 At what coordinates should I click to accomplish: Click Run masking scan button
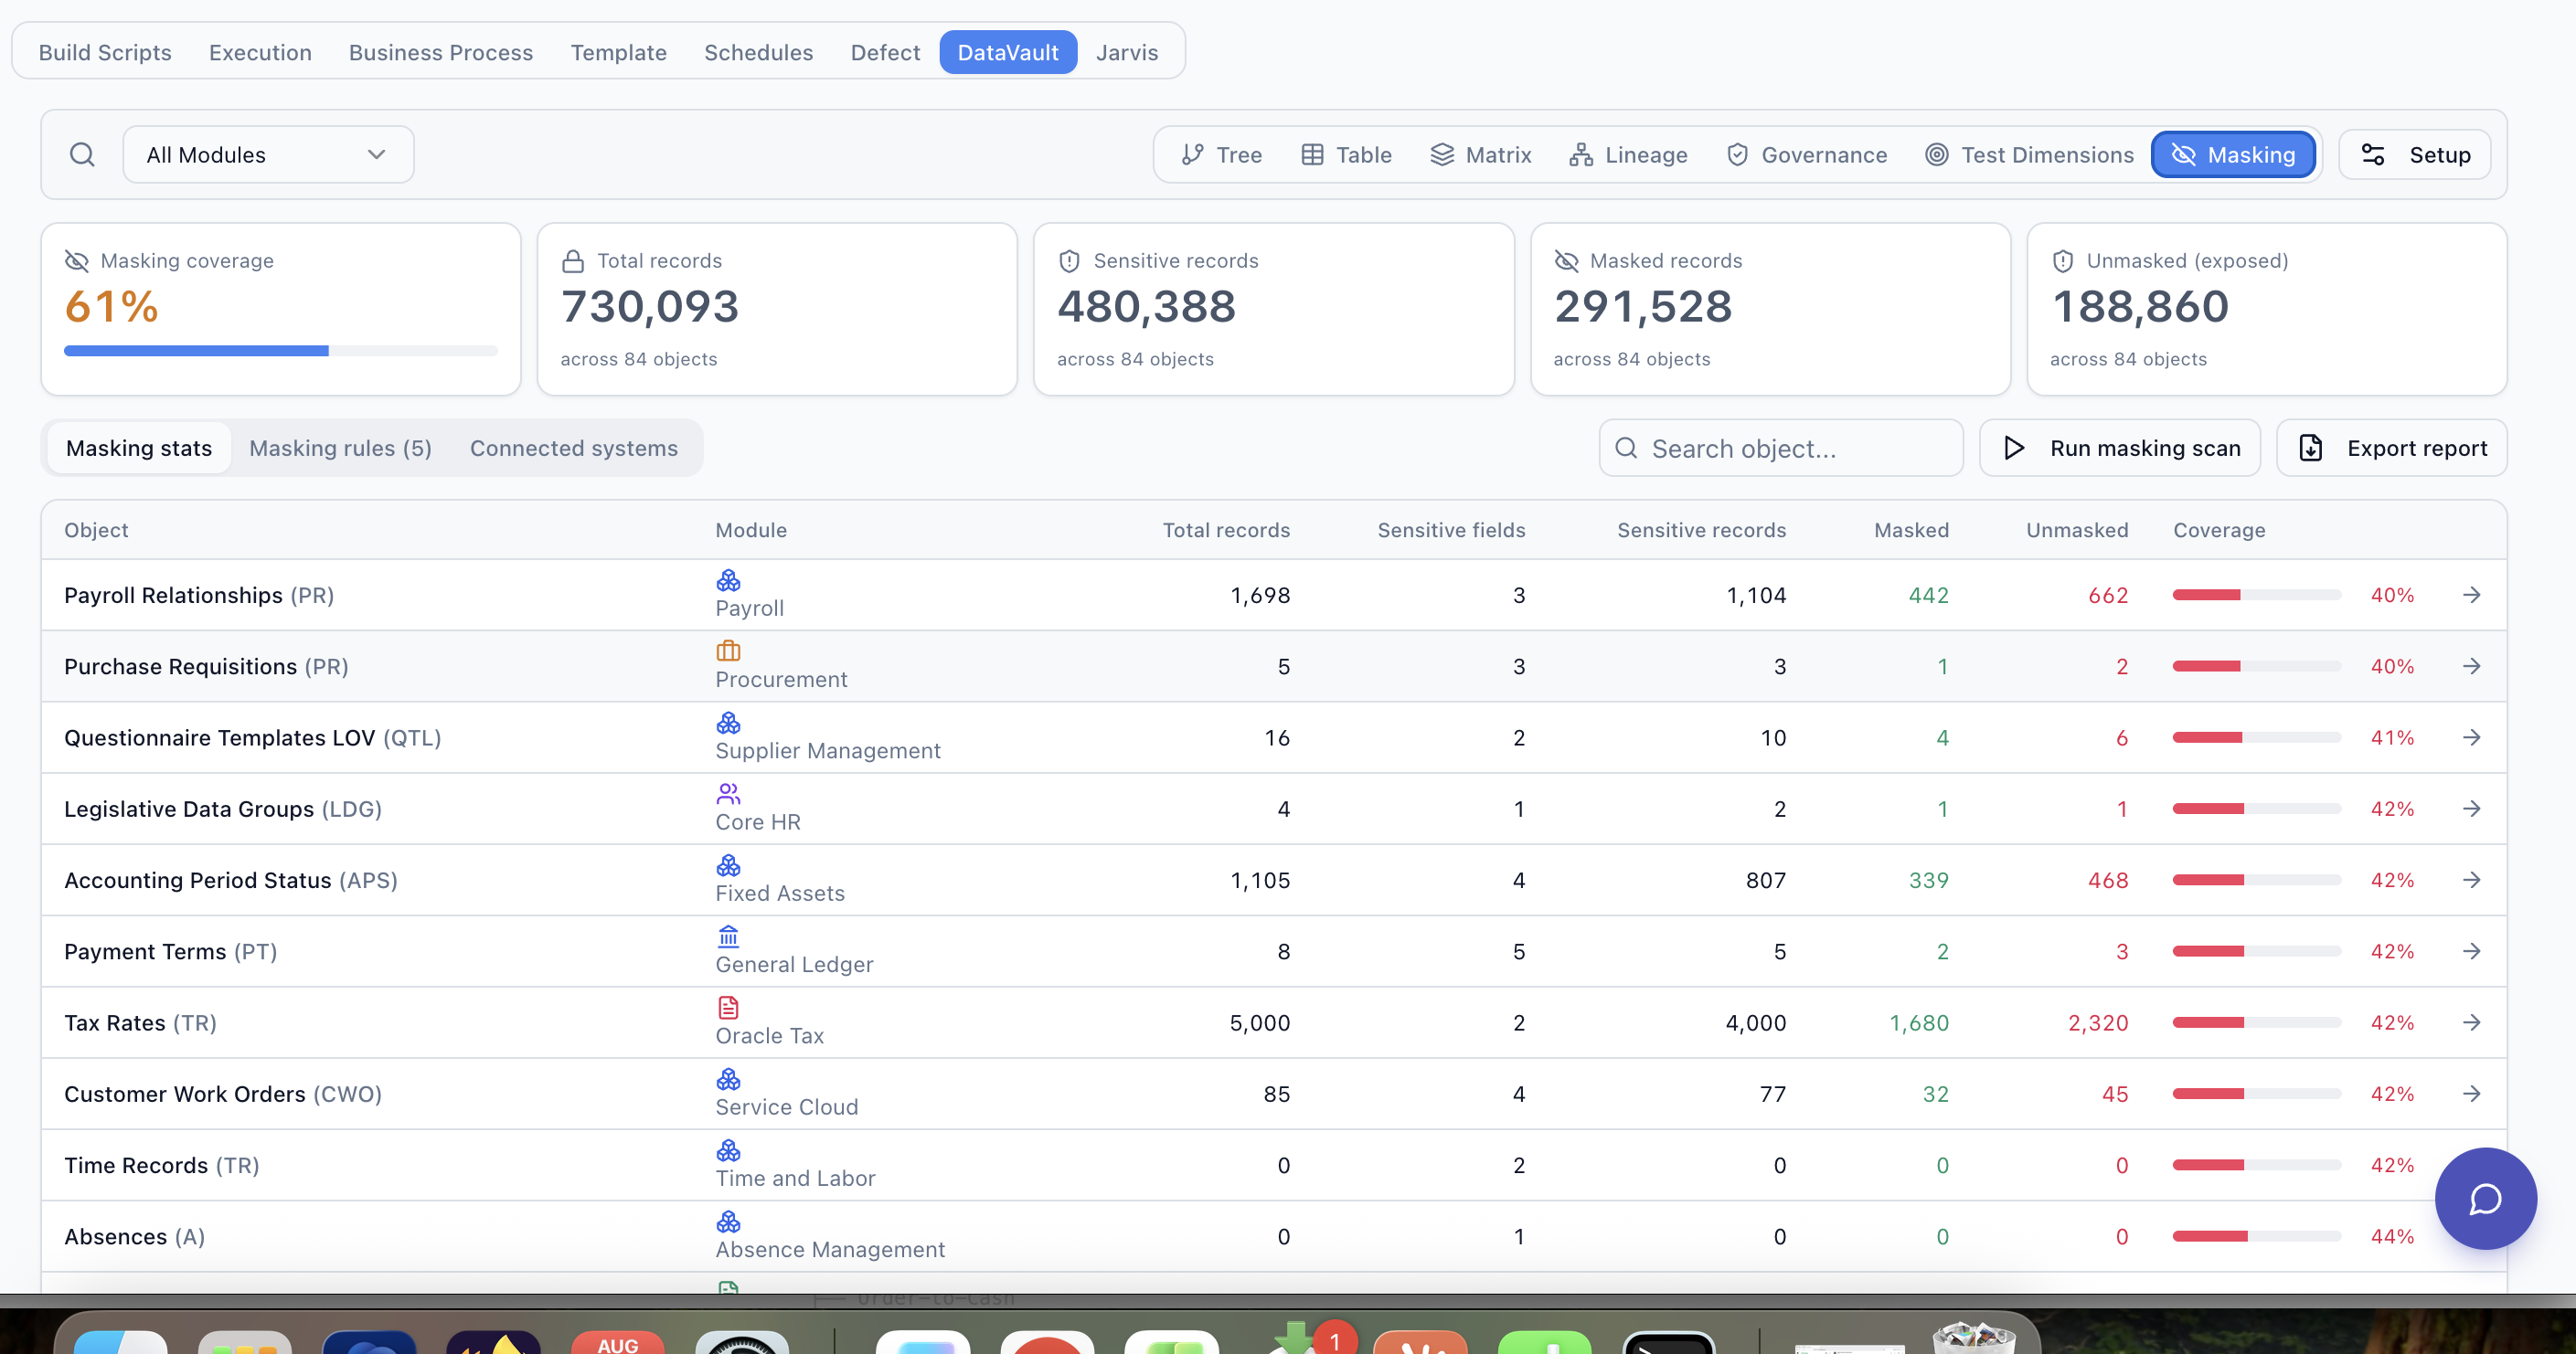tap(2119, 448)
